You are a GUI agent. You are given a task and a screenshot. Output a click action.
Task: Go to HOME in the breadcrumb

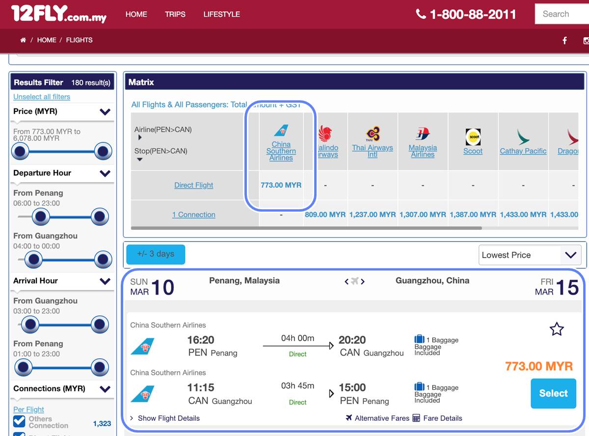pyautogui.click(x=47, y=40)
